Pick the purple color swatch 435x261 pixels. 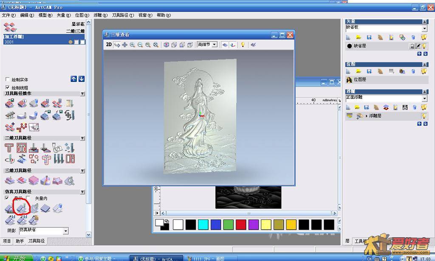pyautogui.click(x=254, y=225)
